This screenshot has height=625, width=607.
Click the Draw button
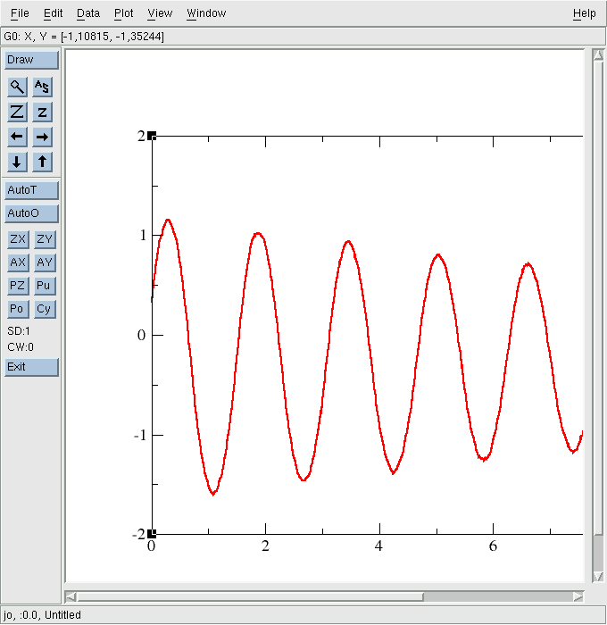click(x=31, y=60)
